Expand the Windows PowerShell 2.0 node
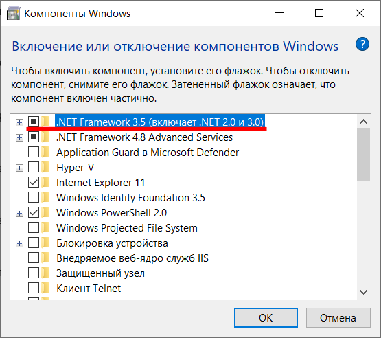Screen dimensions: 381x338 click(19, 213)
